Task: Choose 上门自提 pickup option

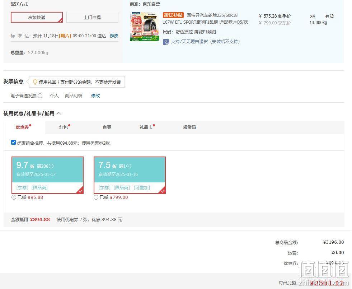Action: [x=92, y=17]
